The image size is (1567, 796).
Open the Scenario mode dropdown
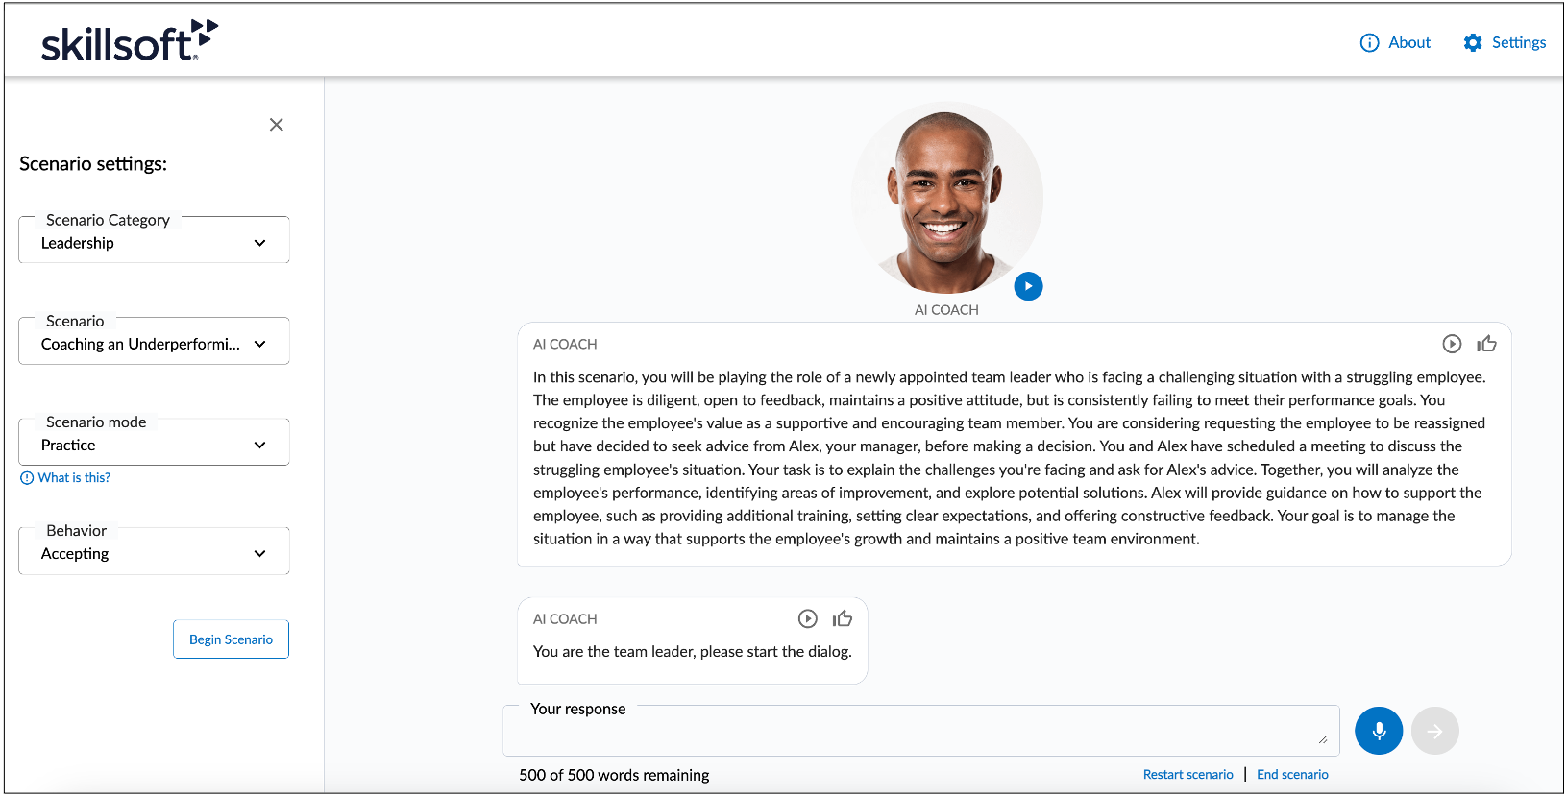[154, 442]
